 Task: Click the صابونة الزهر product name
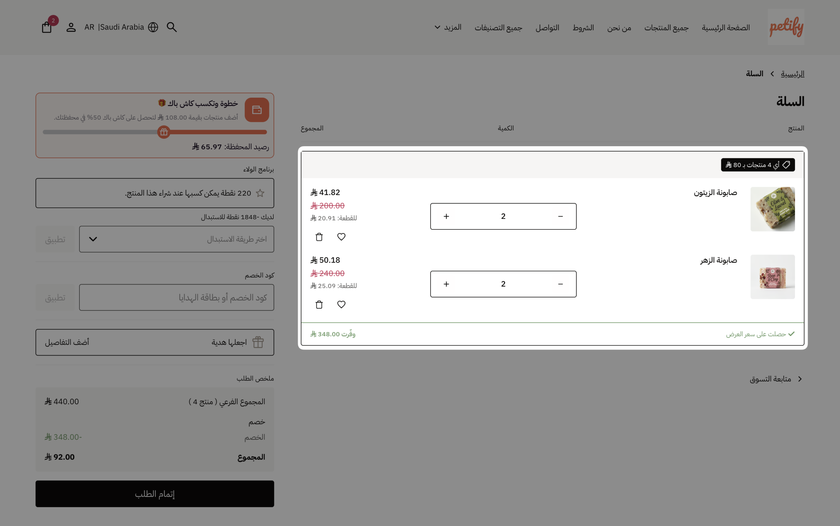(x=719, y=261)
